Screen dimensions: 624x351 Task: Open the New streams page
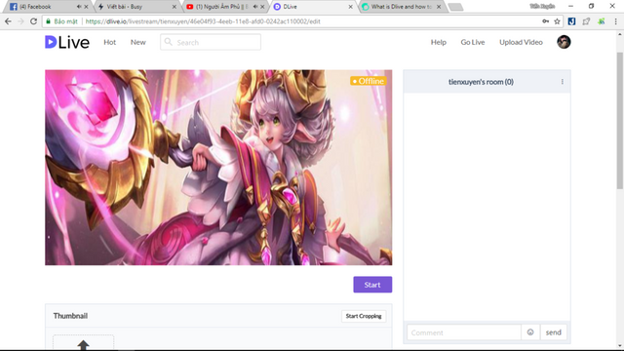coord(138,42)
